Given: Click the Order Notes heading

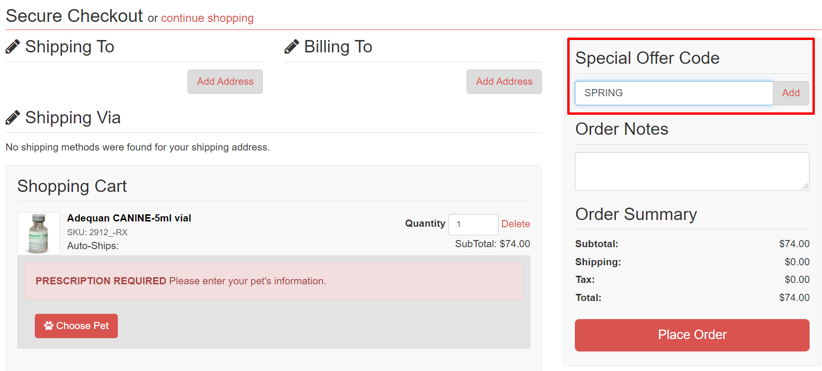Looking at the screenshot, I should point(622,129).
